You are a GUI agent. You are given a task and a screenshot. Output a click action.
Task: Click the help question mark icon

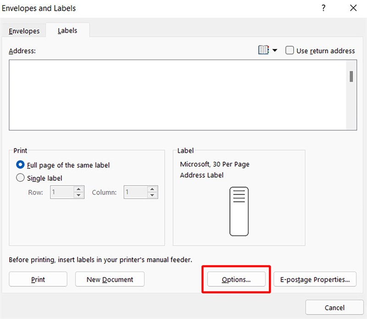click(x=323, y=8)
